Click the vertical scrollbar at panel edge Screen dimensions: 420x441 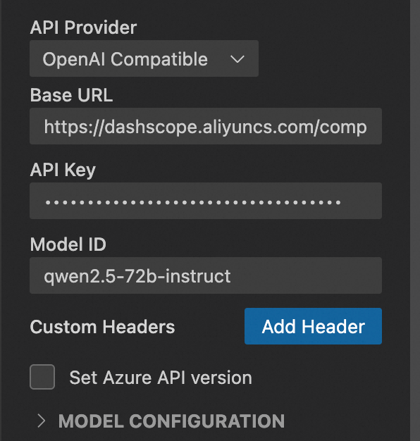click(415, 220)
